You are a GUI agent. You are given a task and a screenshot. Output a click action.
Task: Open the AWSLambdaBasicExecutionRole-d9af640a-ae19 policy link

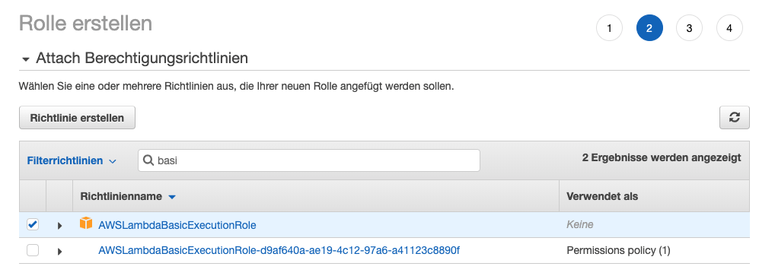279,250
